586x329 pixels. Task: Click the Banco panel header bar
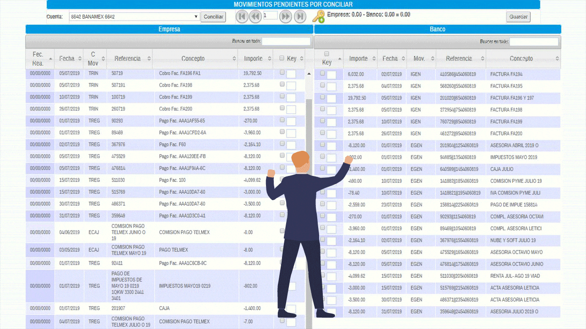click(437, 29)
